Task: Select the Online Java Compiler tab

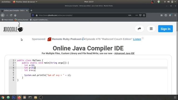Action: (x=14, y=11)
